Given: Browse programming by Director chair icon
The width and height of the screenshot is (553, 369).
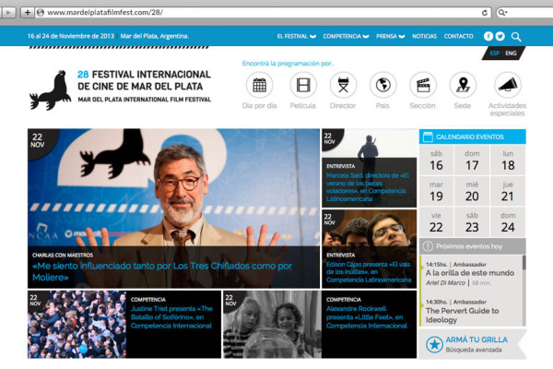Looking at the screenshot, I should pyautogui.click(x=343, y=85).
